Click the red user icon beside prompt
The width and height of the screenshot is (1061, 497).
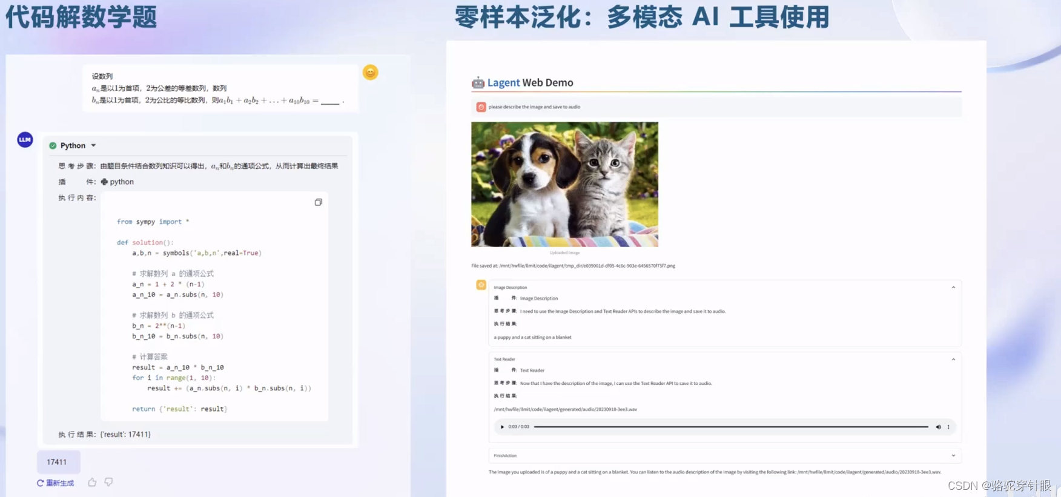pos(481,107)
